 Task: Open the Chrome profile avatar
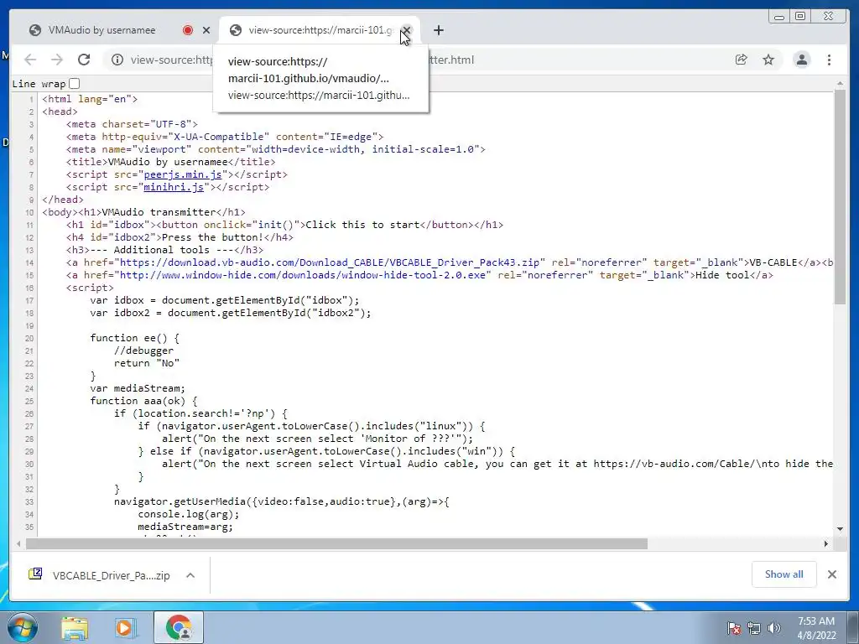tap(802, 60)
